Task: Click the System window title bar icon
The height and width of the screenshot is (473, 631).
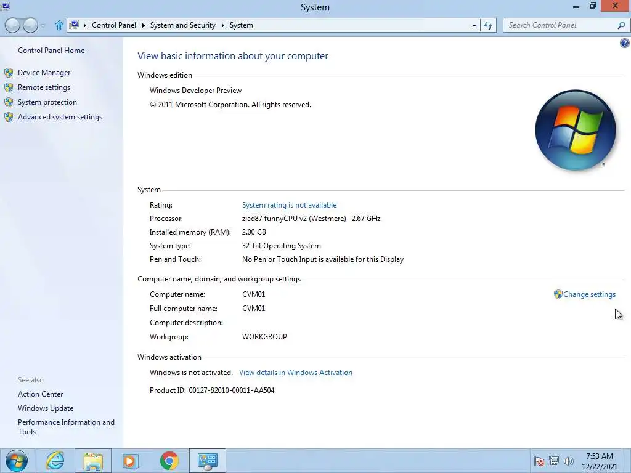Action: point(5,6)
